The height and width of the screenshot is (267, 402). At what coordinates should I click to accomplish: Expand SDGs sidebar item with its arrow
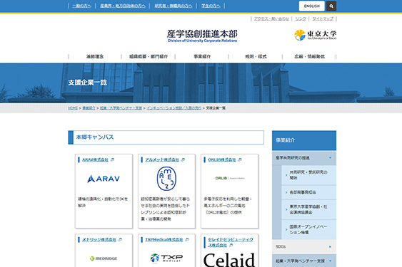pyautogui.click(x=330, y=247)
